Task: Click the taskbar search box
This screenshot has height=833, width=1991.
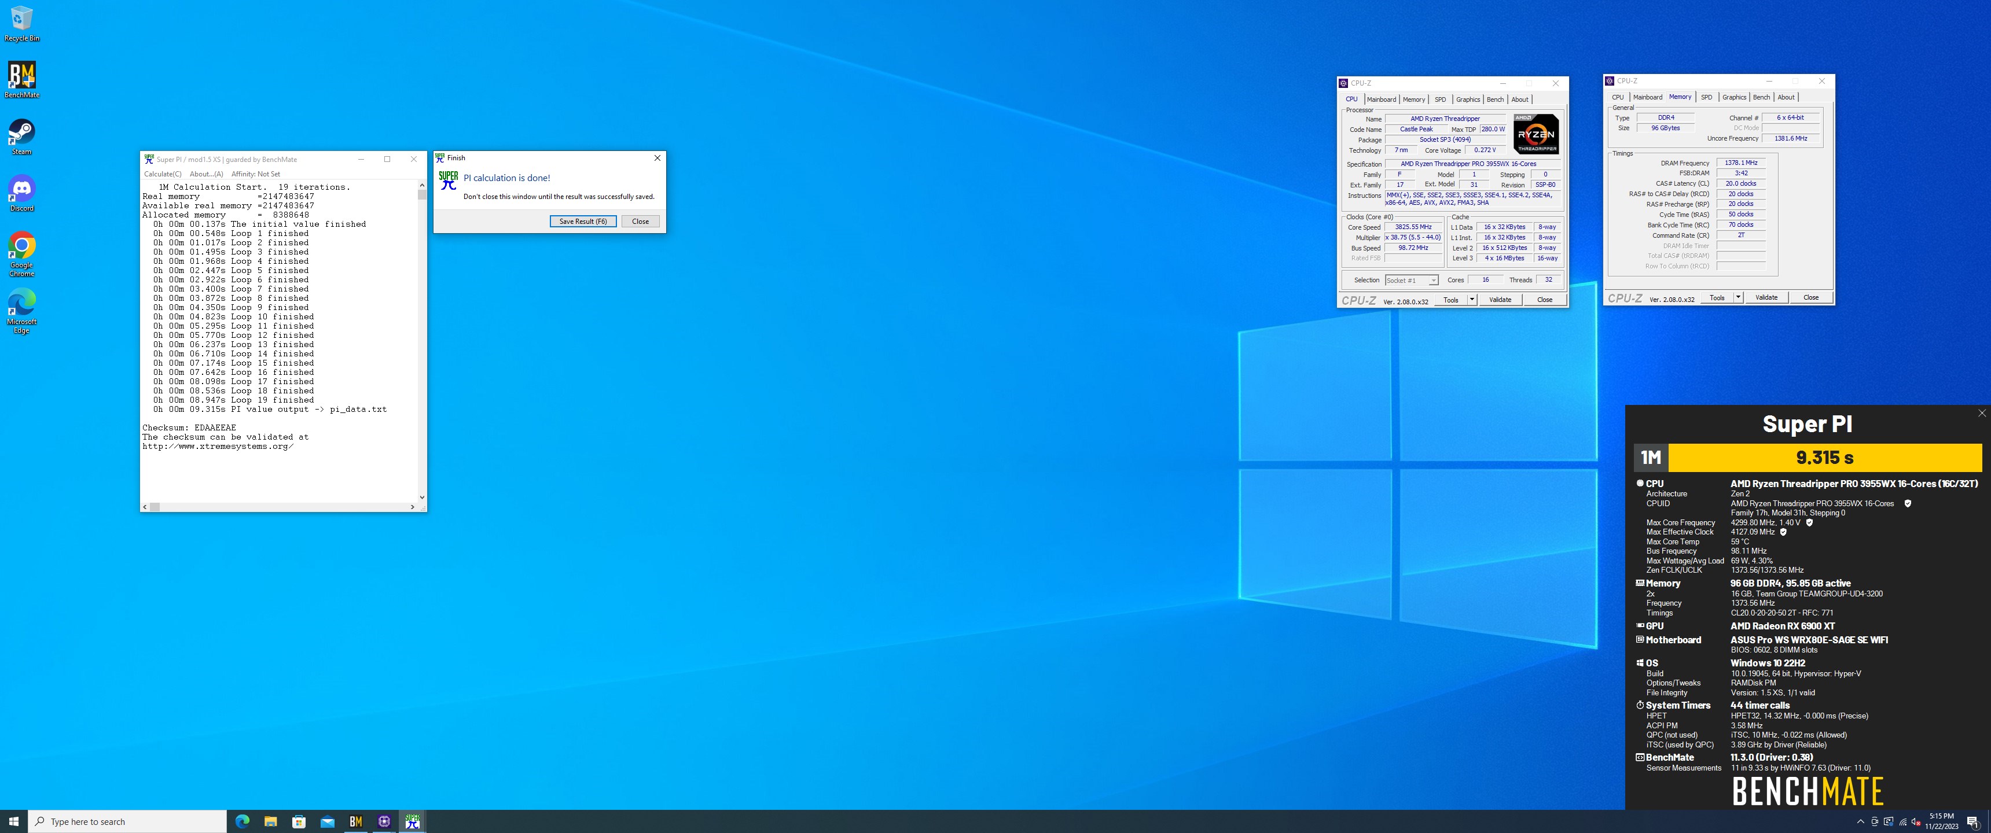Action: pyautogui.click(x=127, y=821)
